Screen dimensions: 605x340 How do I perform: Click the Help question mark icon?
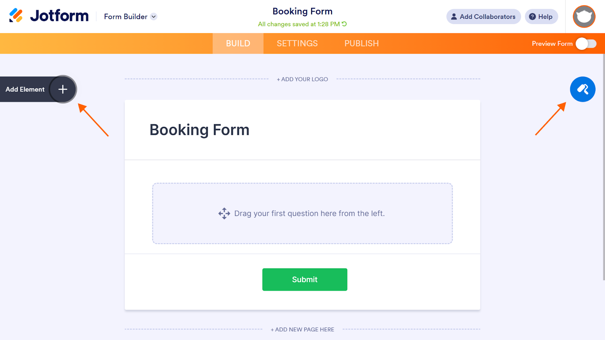click(x=532, y=17)
